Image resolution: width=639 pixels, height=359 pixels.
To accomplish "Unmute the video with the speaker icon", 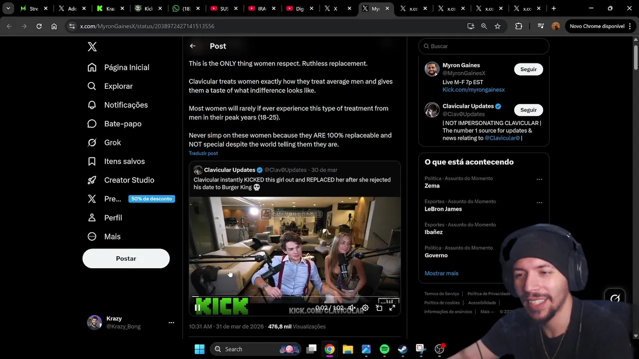I will click(352, 308).
